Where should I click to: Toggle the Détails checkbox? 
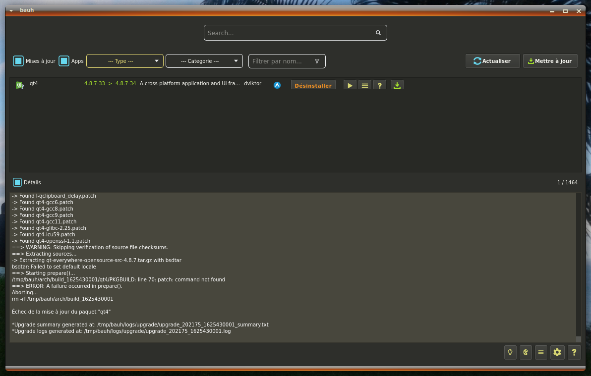(x=17, y=182)
